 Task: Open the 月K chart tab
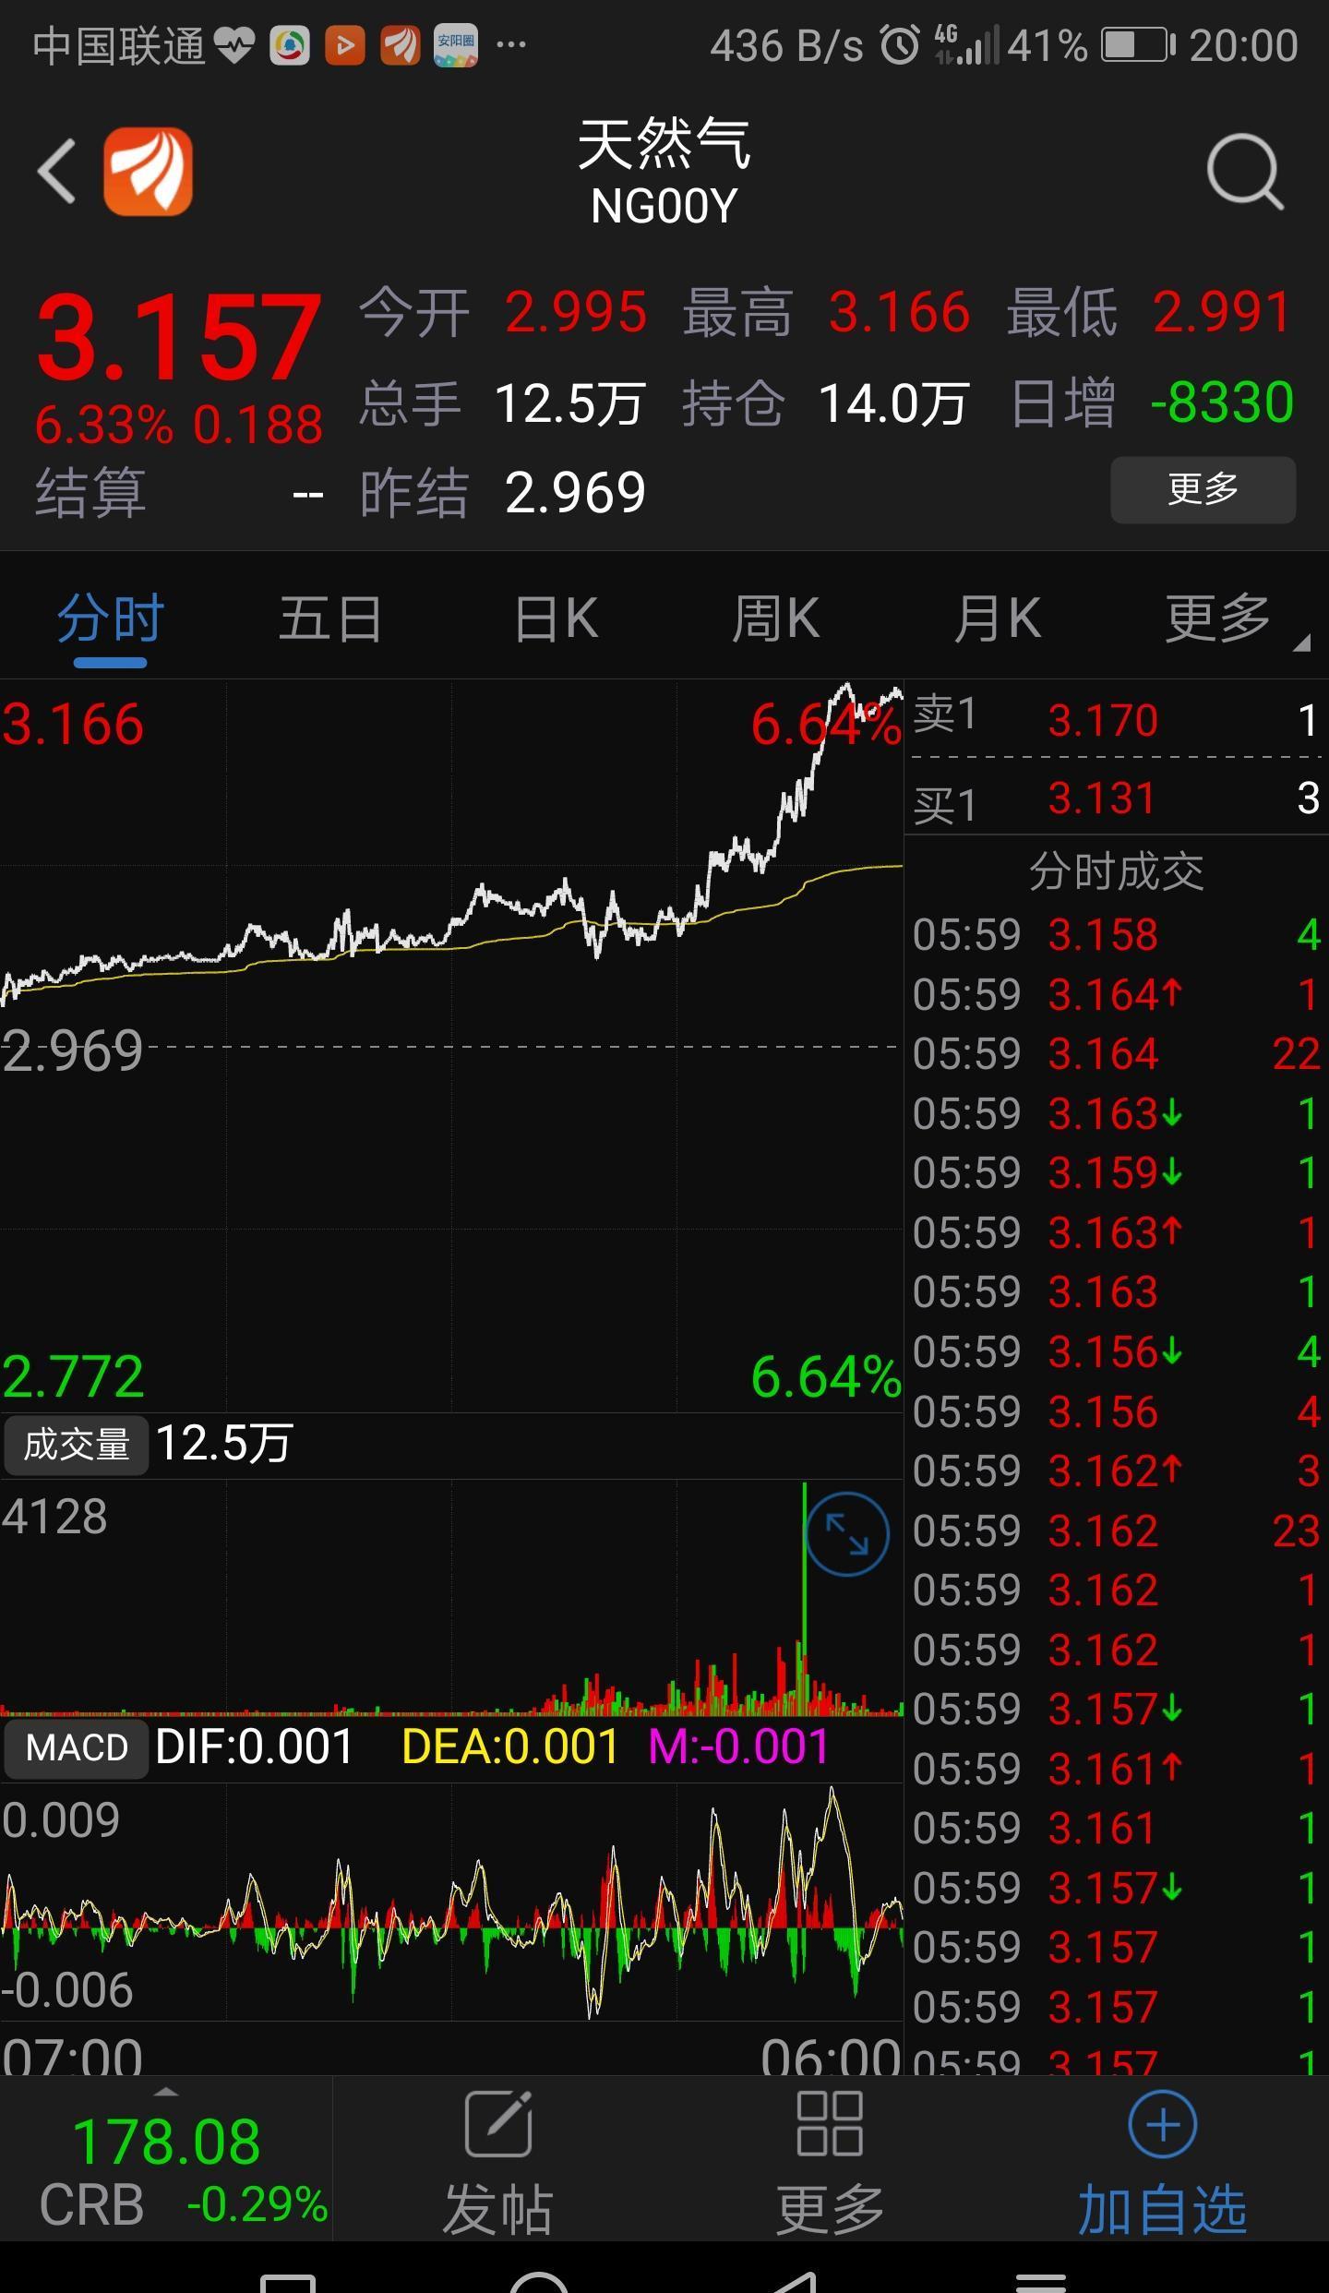(x=998, y=618)
